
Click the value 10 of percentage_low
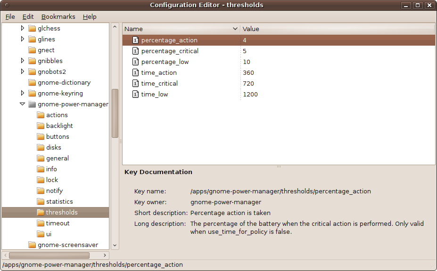(x=247, y=62)
